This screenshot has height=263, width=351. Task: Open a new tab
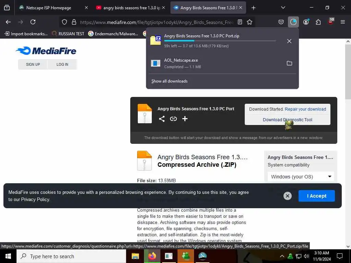(x=253, y=8)
